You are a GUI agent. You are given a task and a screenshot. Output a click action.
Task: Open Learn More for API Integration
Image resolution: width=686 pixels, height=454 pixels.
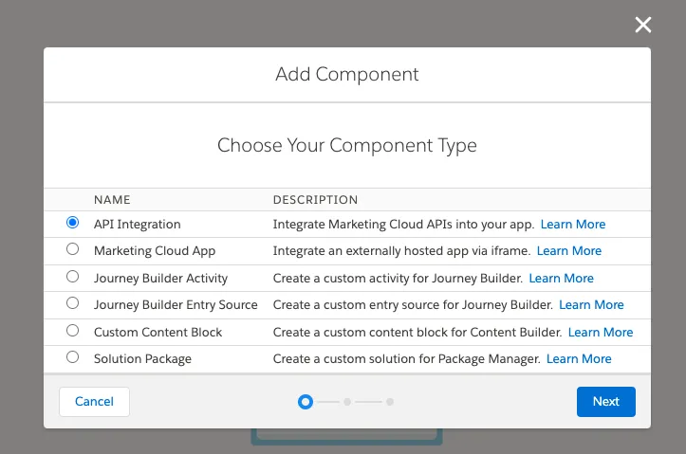[573, 225]
